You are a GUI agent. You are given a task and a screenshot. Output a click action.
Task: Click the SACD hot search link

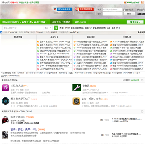click(x=68, y=28)
